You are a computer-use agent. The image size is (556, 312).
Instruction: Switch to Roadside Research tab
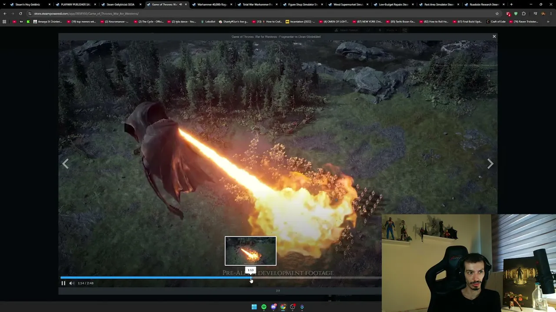tap(484, 4)
